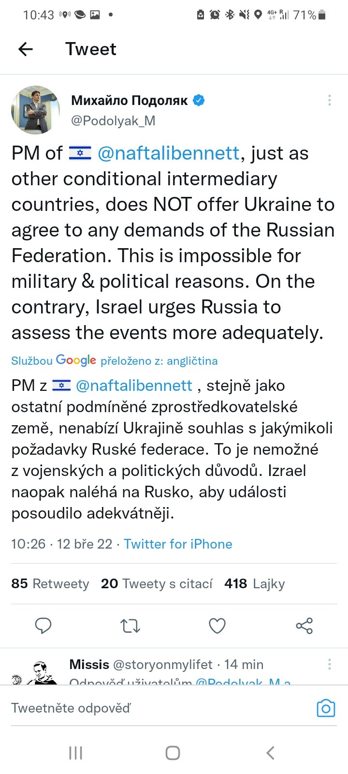Tap the share icon under the tweet

pyautogui.click(x=304, y=626)
